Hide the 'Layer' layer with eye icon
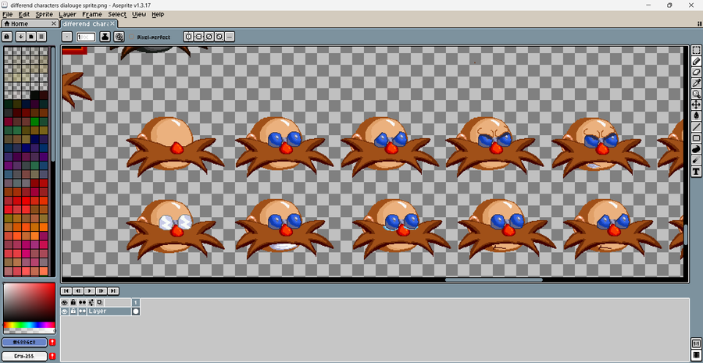This screenshot has width=703, height=363. tap(65, 311)
